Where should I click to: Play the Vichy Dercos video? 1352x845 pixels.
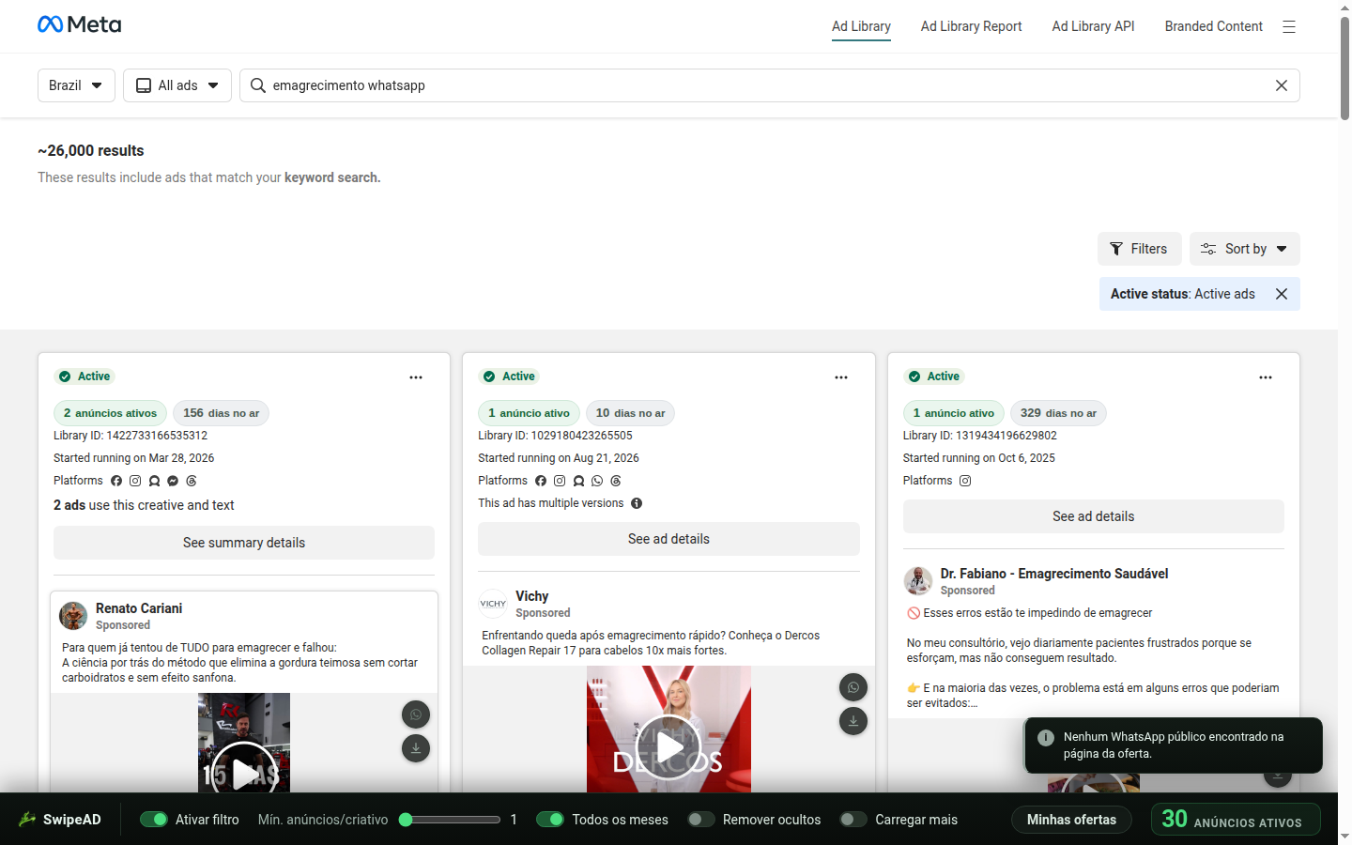click(668, 747)
